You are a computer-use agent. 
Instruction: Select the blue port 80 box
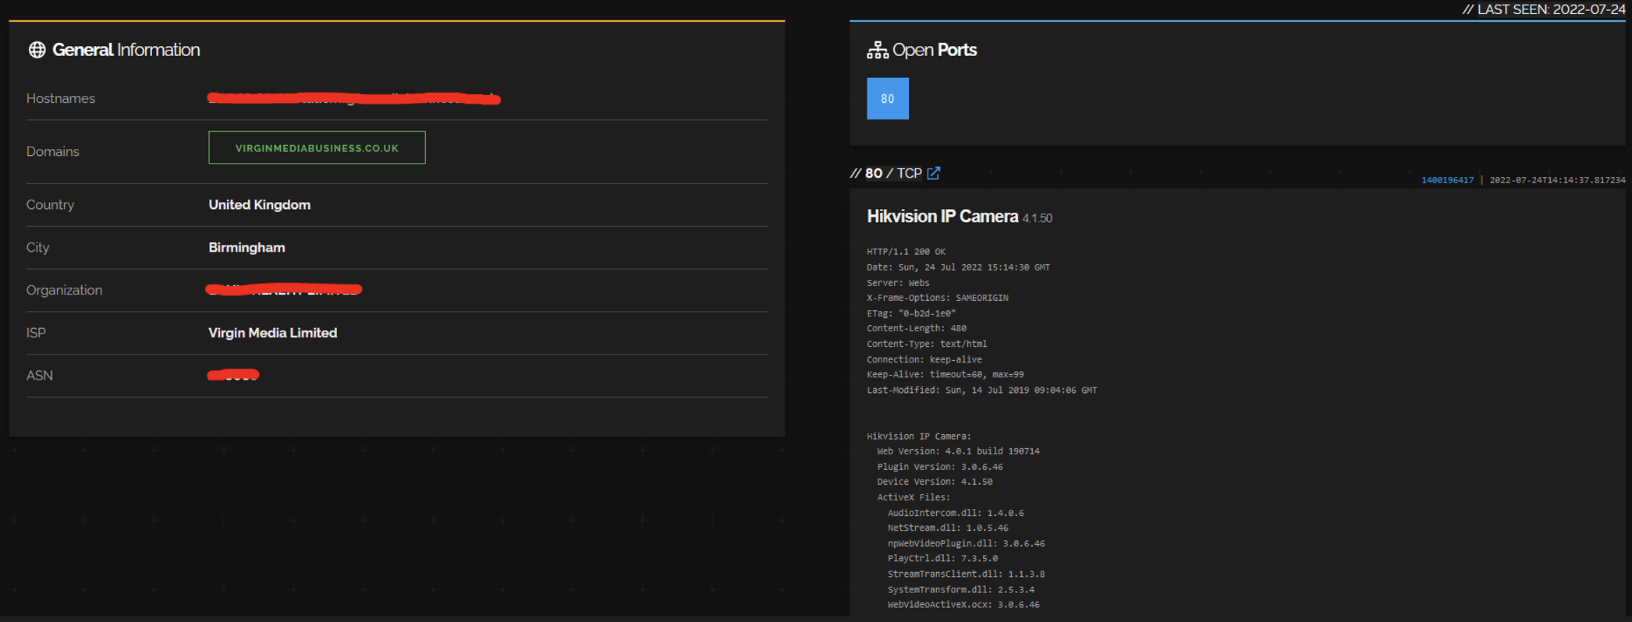click(887, 99)
